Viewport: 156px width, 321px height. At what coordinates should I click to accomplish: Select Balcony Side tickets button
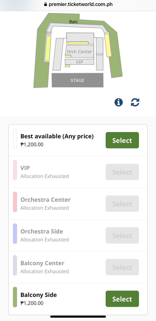[122, 299]
